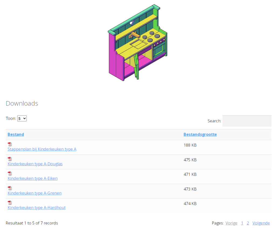
Task: Go to page 1 of results
Action: pos(242,223)
